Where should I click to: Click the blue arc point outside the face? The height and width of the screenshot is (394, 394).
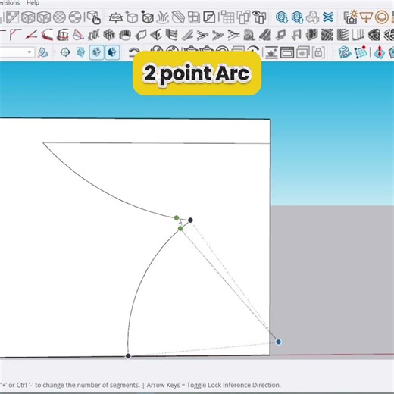coord(278,342)
